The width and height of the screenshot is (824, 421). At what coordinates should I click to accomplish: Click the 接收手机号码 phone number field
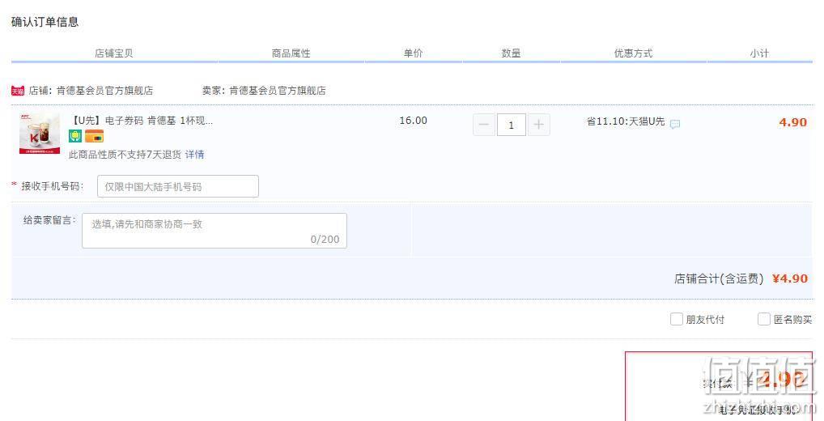178,186
